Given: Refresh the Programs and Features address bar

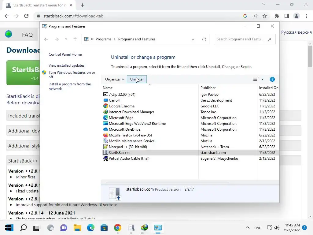Looking at the screenshot, I should [204, 39].
